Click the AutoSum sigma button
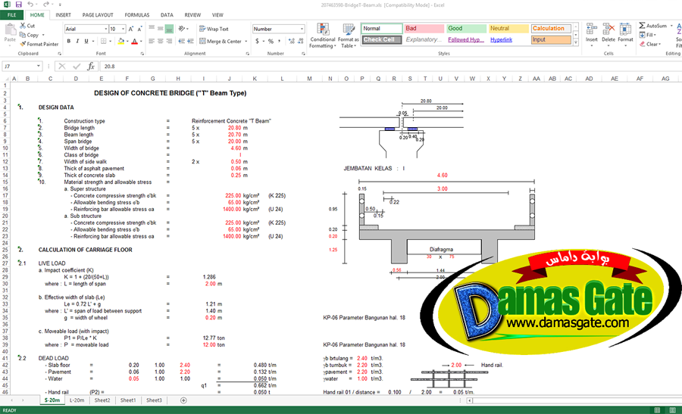682x414 pixels. tap(642, 26)
